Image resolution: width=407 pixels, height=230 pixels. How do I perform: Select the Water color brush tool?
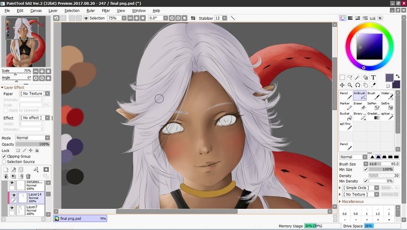pyautogui.click(x=387, y=95)
